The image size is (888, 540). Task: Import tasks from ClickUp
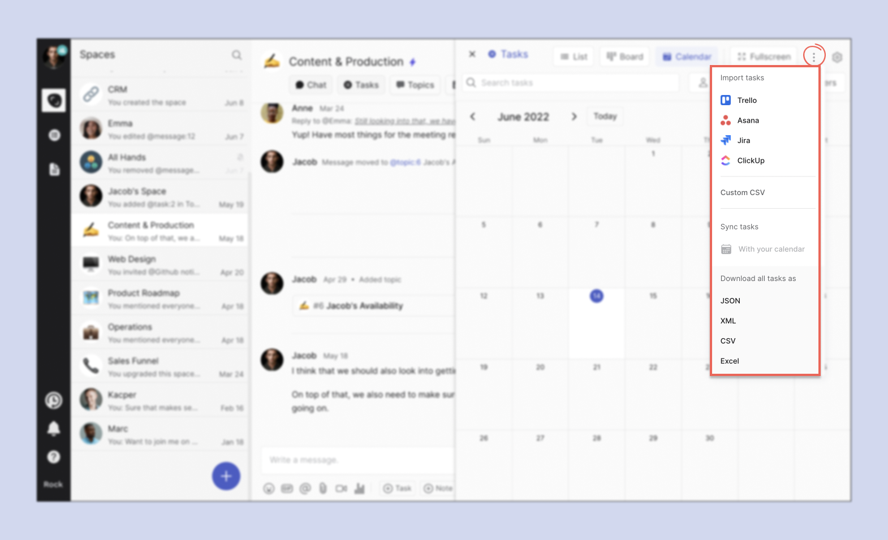tap(751, 161)
